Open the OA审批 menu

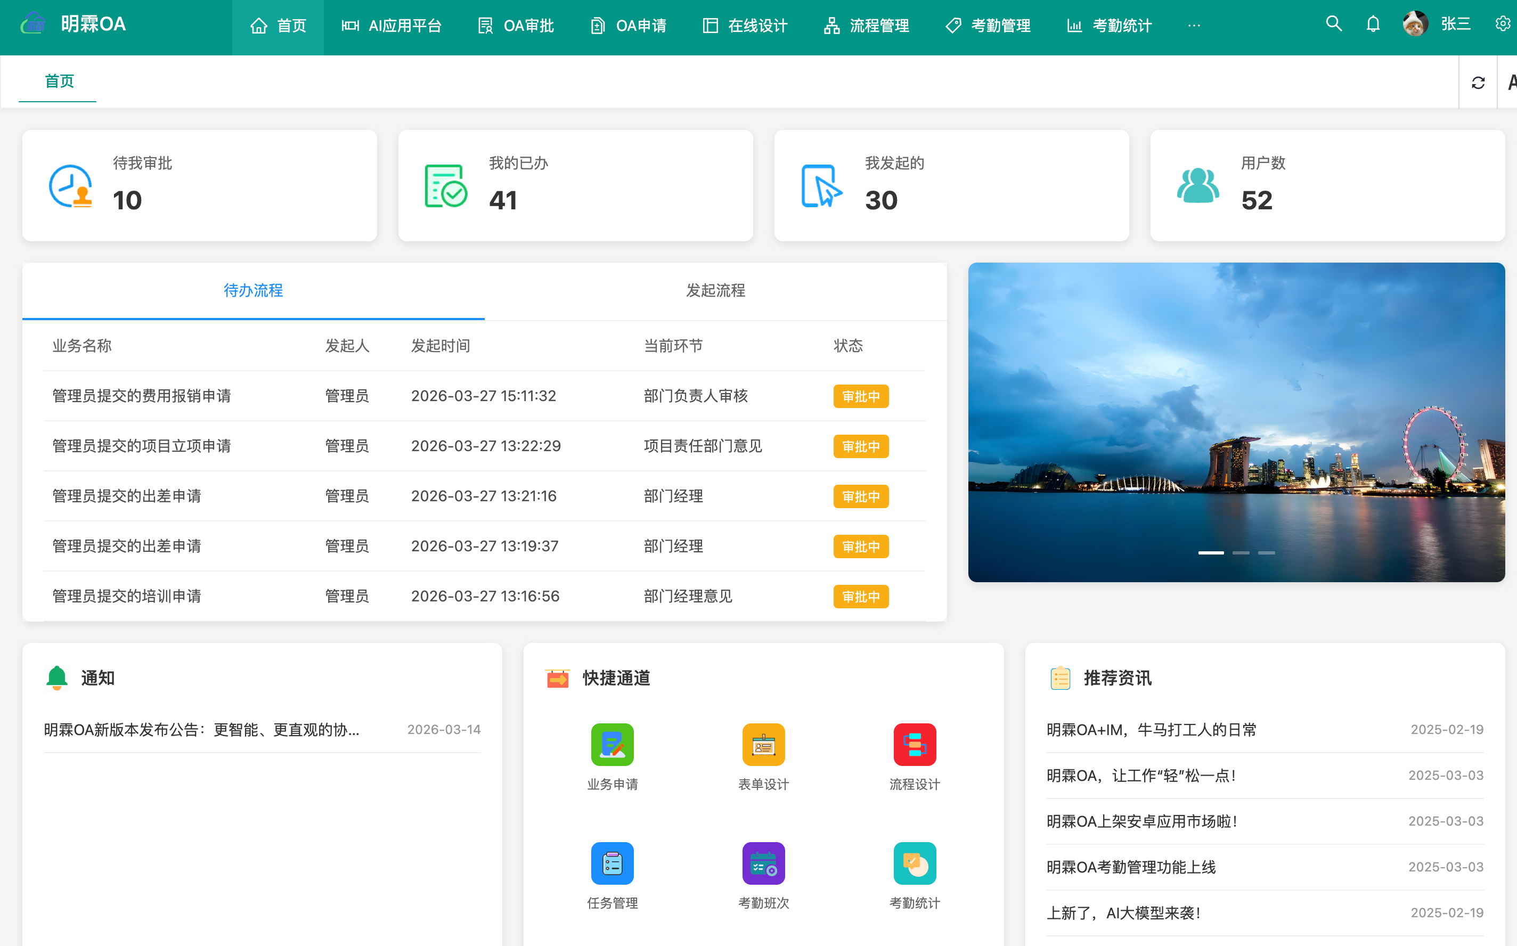point(516,26)
